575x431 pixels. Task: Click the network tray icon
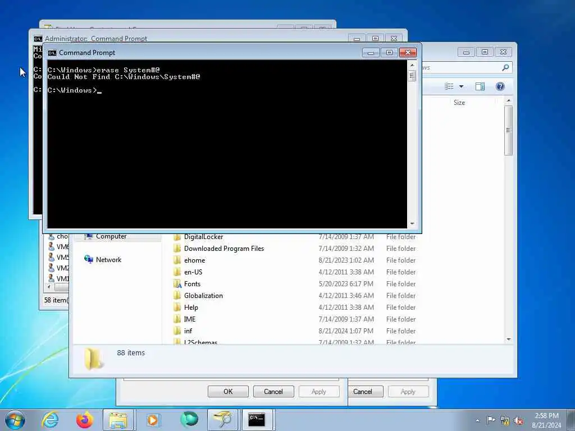pos(505,421)
